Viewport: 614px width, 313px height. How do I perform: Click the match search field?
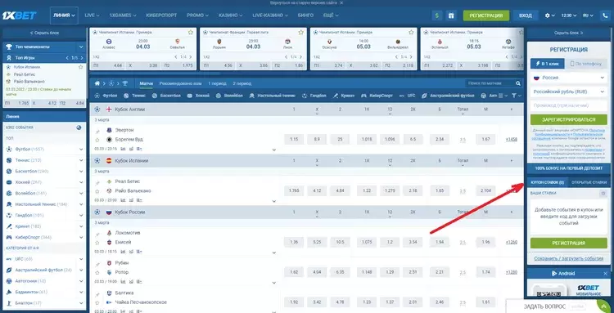(x=490, y=83)
